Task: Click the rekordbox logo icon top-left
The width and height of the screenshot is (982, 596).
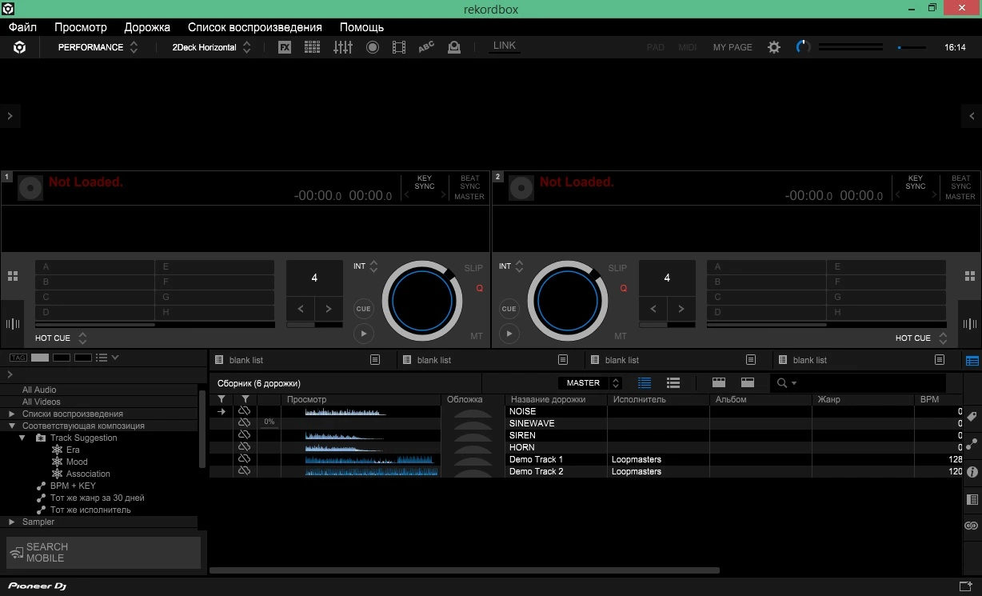Action: (x=19, y=47)
